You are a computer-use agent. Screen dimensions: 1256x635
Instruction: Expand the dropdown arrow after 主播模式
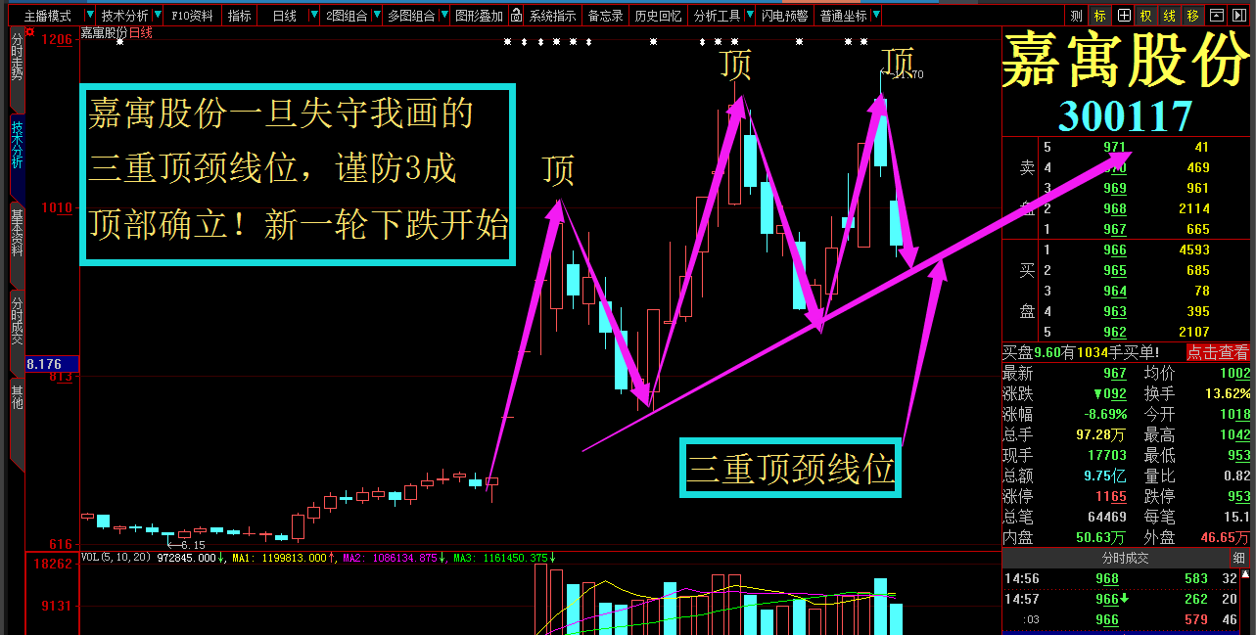(90, 16)
